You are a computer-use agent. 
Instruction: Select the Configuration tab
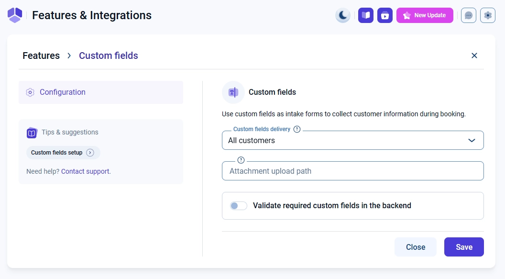coord(101,92)
